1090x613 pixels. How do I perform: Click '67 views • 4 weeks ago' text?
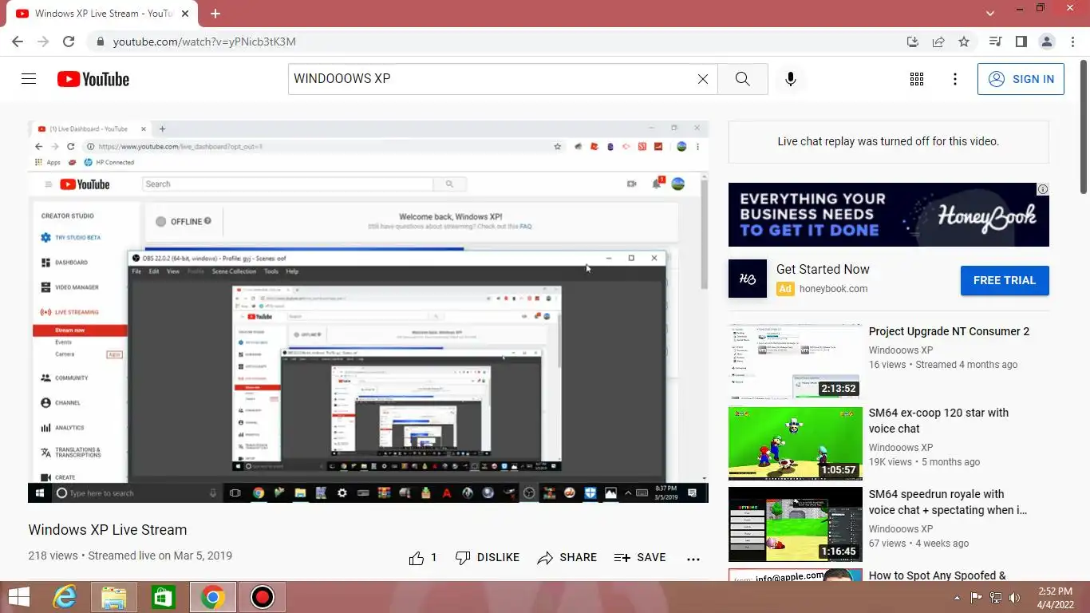[x=918, y=544]
